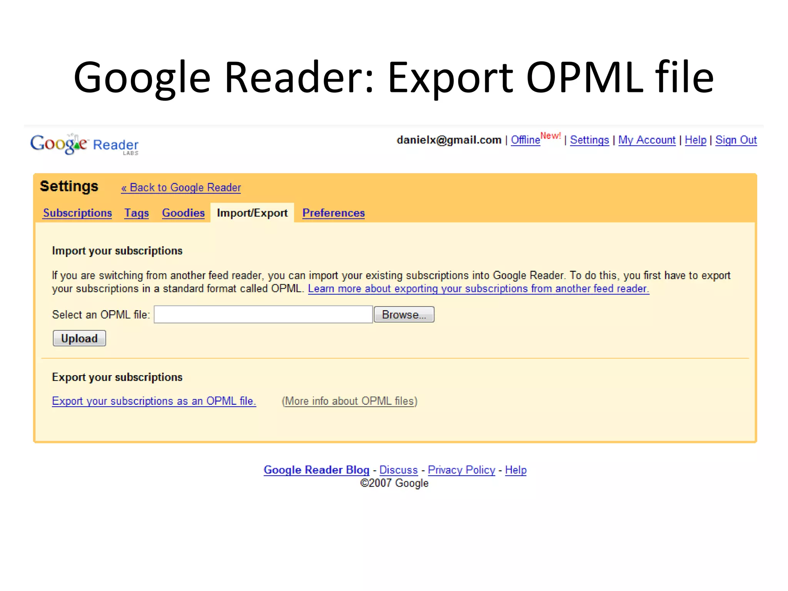The height and width of the screenshot is (591, 788).
Task: Open Help link in top header
Action: click(695, 140)
